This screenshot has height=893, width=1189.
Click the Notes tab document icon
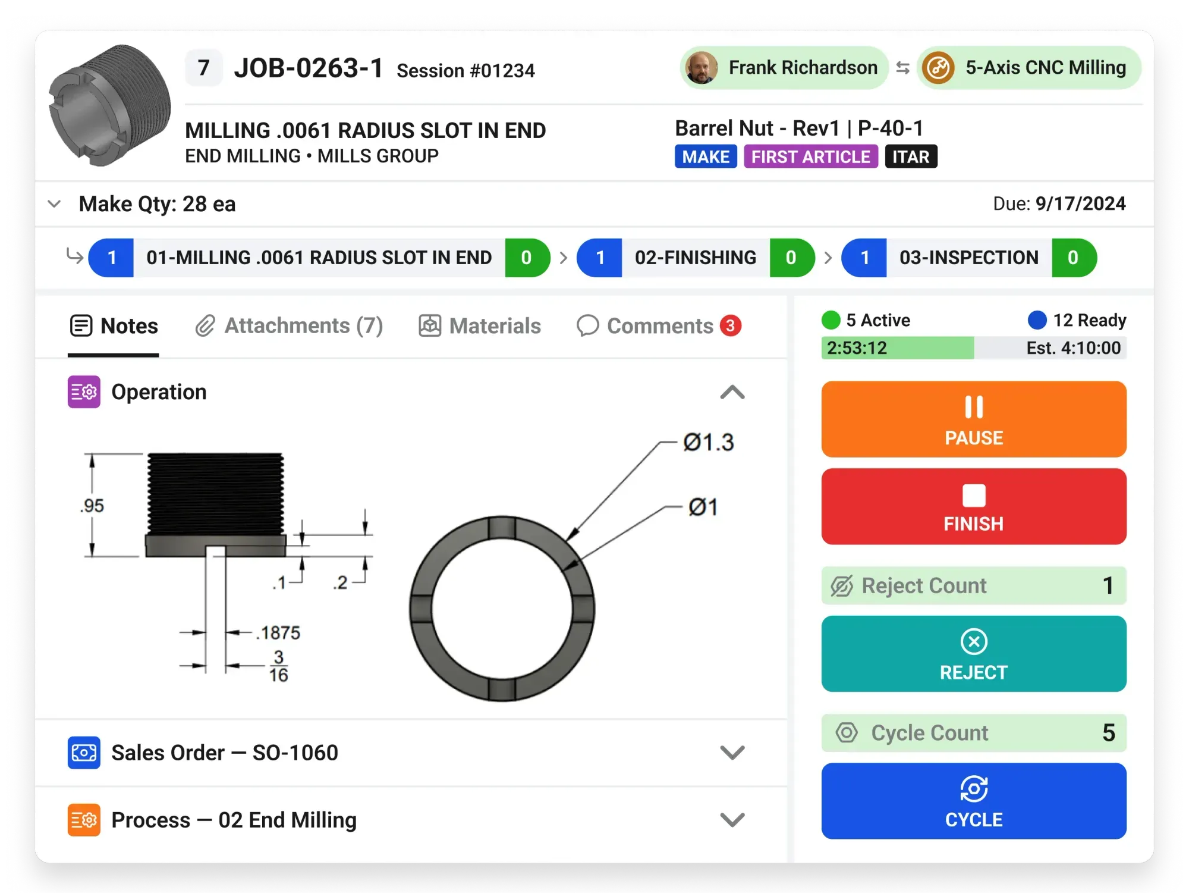(81, 326)
